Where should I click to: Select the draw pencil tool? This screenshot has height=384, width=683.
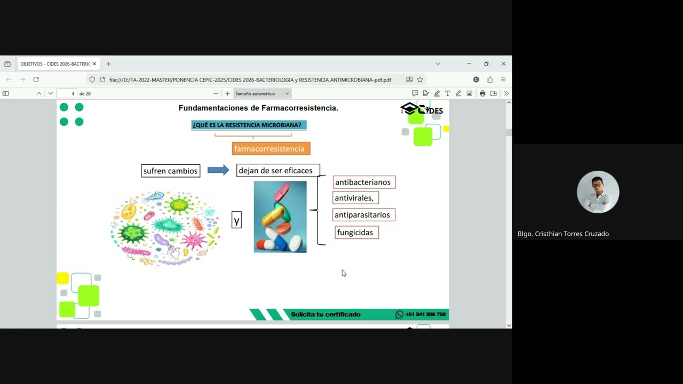[458, 93]
